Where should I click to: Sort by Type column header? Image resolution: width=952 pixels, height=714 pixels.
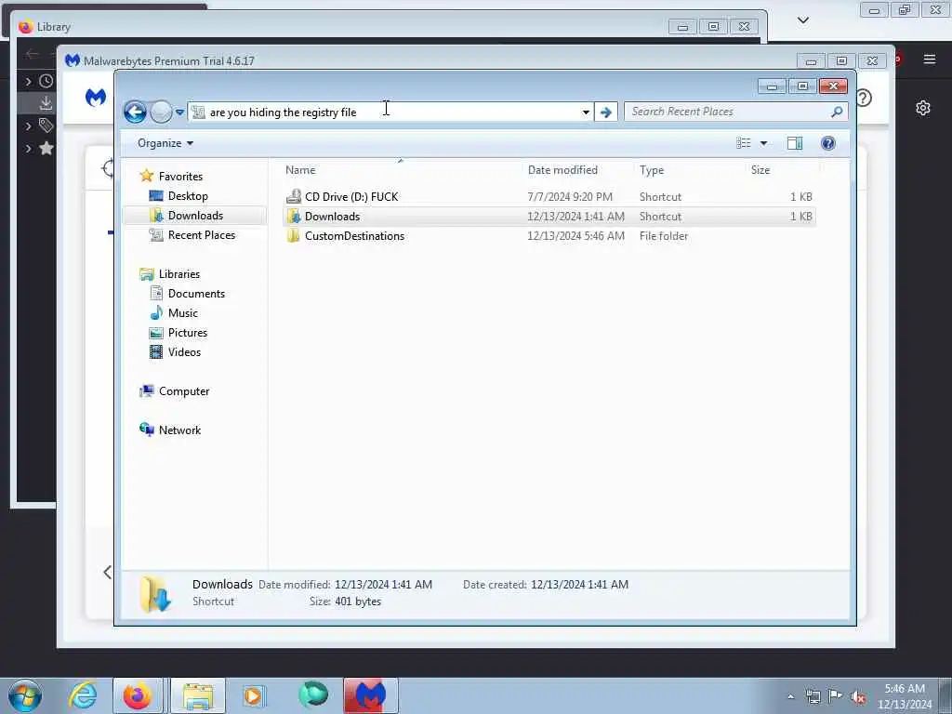point(689,170)
